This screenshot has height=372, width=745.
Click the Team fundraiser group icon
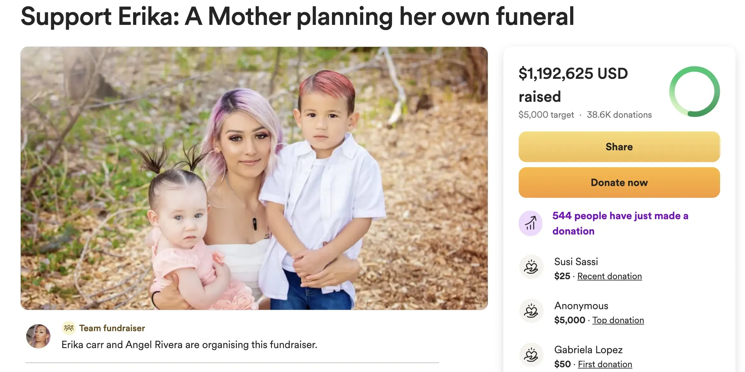click(x=69, y=328)
